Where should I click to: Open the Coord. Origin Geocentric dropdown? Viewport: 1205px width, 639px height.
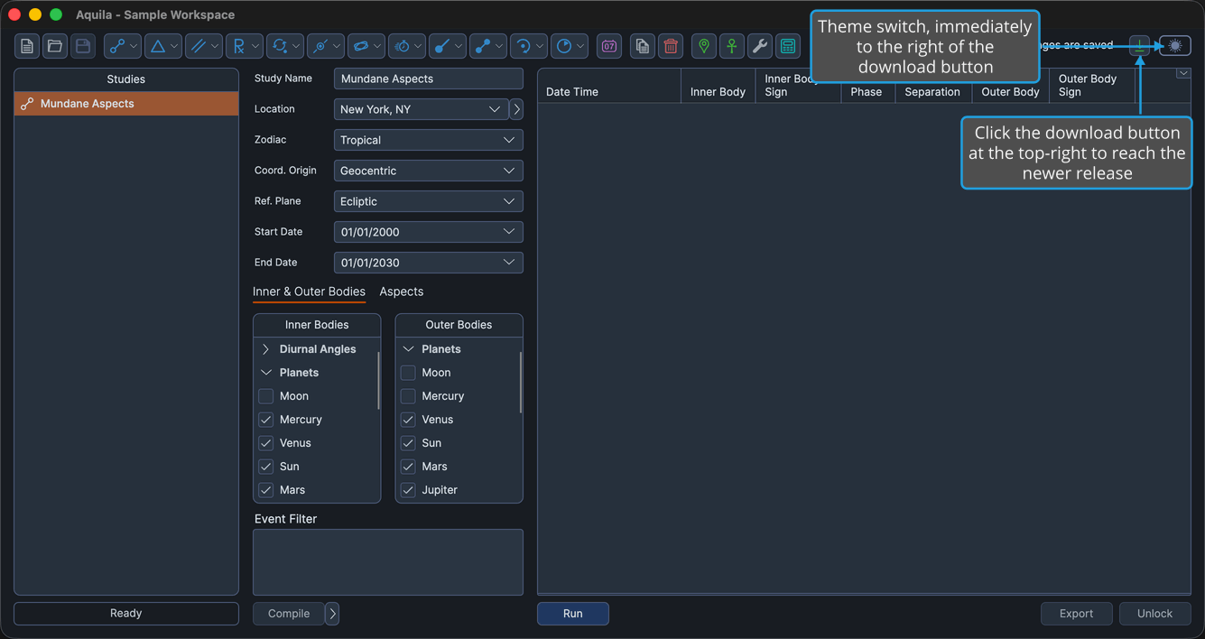click(429, 171)
